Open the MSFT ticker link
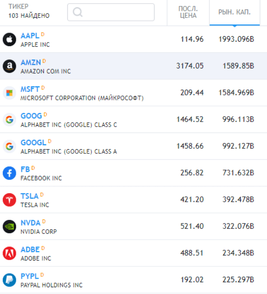Viewport: 267px width, 294px height. 30,89
